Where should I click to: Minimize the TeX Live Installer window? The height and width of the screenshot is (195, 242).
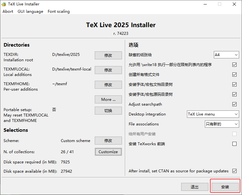tap(205, 4)
